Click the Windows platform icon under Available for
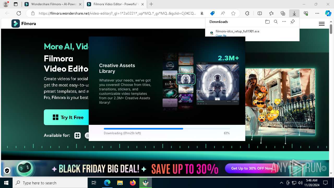334x188 pixels. coord(77,136)
